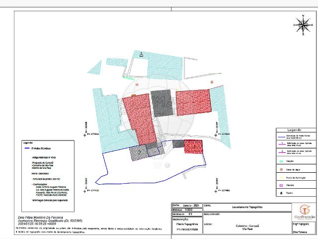Click the dark gray building between the red ones

[162, 103]
